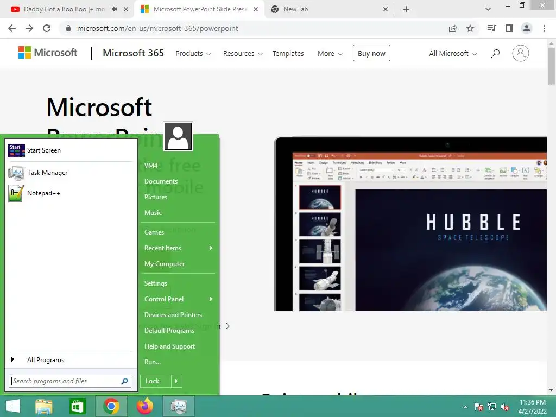Mute the Daddy Got a Boo Boo tab audio

[114, 9]
